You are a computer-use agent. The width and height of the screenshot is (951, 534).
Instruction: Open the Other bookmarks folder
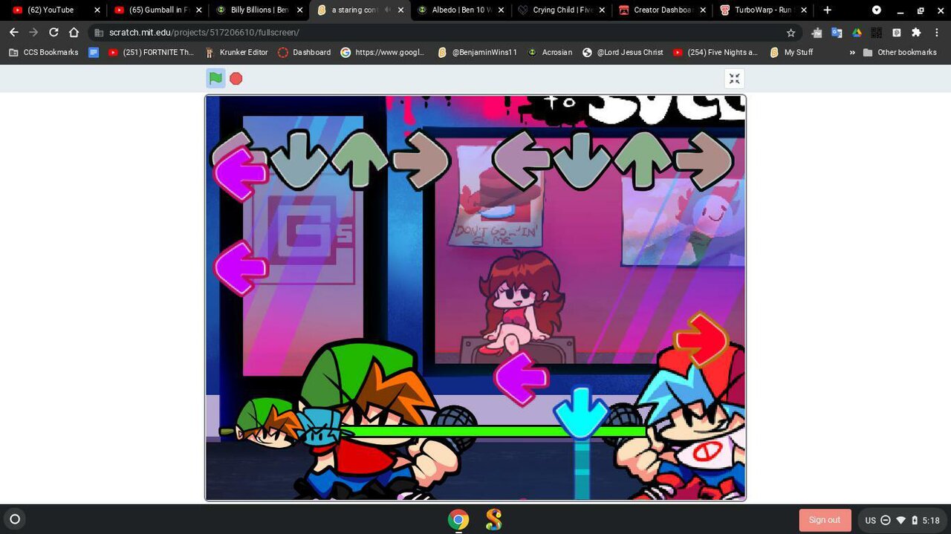tap(900, 52)
